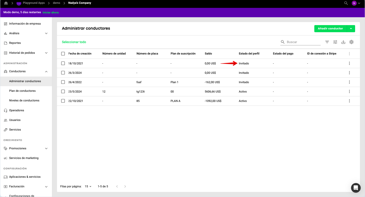Image resolution: width=365 pixels, height=197 pixels.
Task: Click the download export icon
Action: 343,42
